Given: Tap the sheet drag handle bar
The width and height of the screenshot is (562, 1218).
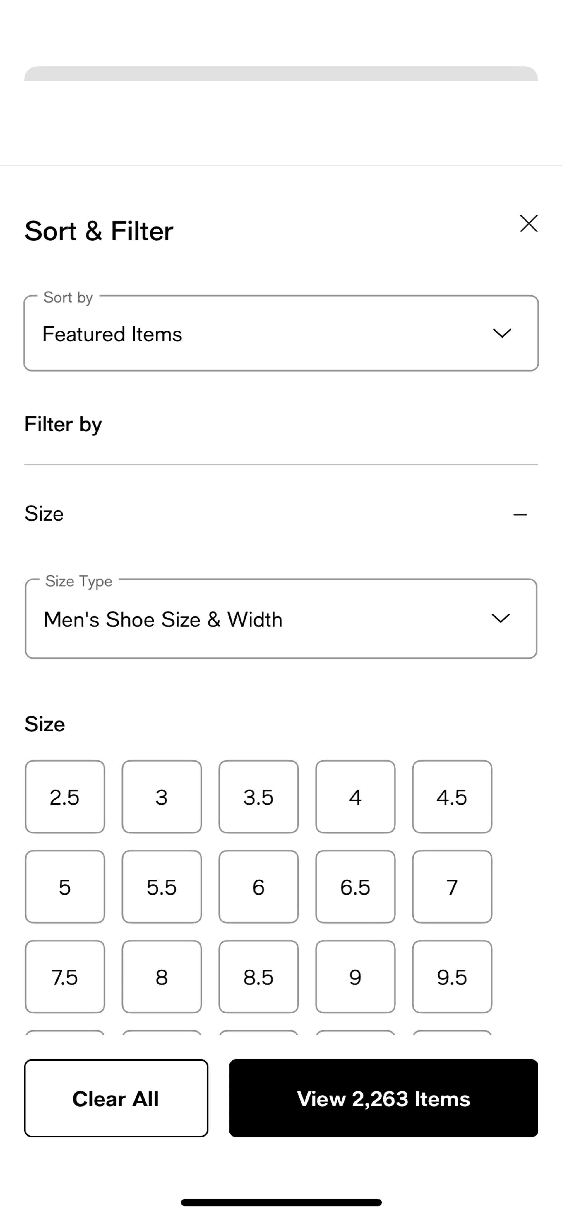Looking at the screenshot, I should pyautogui.click(x=281, y=74).
